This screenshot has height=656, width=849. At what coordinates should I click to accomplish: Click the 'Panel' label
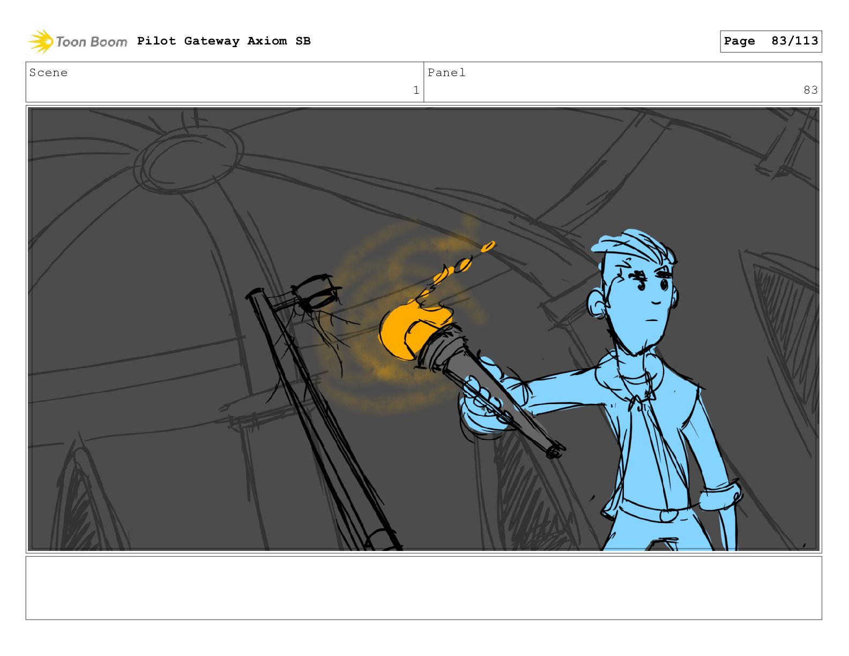[446, 73]
